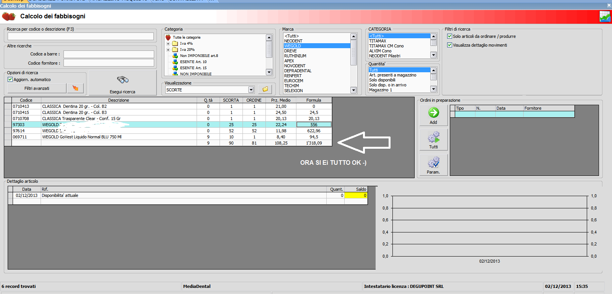Sort by the Descrizione column header

pos(119,100)
